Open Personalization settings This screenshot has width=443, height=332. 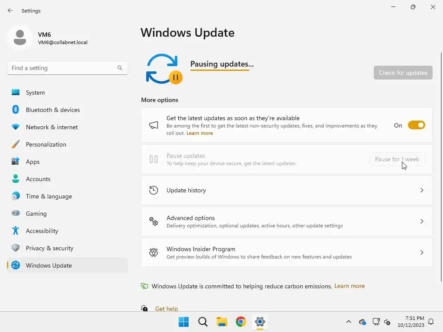(x=67, y=144)
